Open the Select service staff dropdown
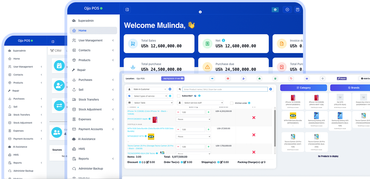The height and width of the screenshot is (179, 370). [x=203, y=103]
